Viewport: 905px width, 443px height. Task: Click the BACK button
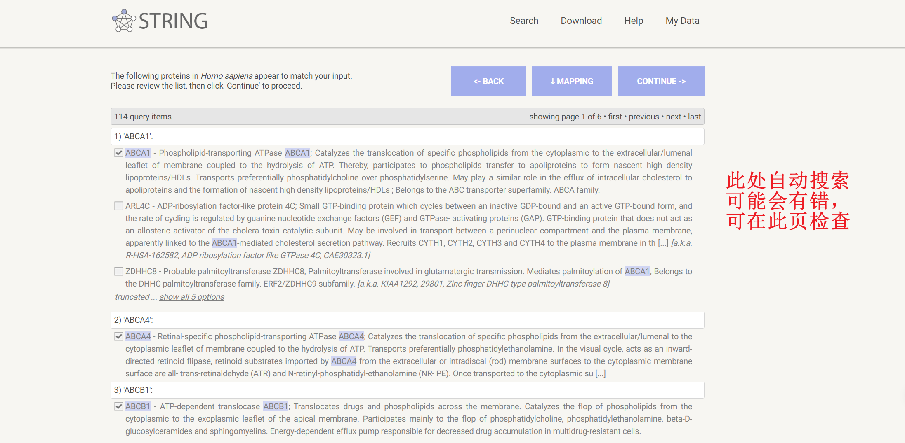pyautogui.click(x=488, y=81)
